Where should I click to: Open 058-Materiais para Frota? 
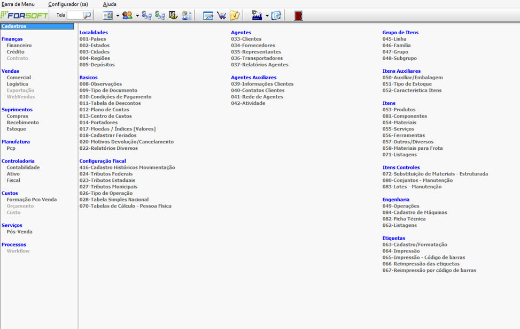pos(413,148)
